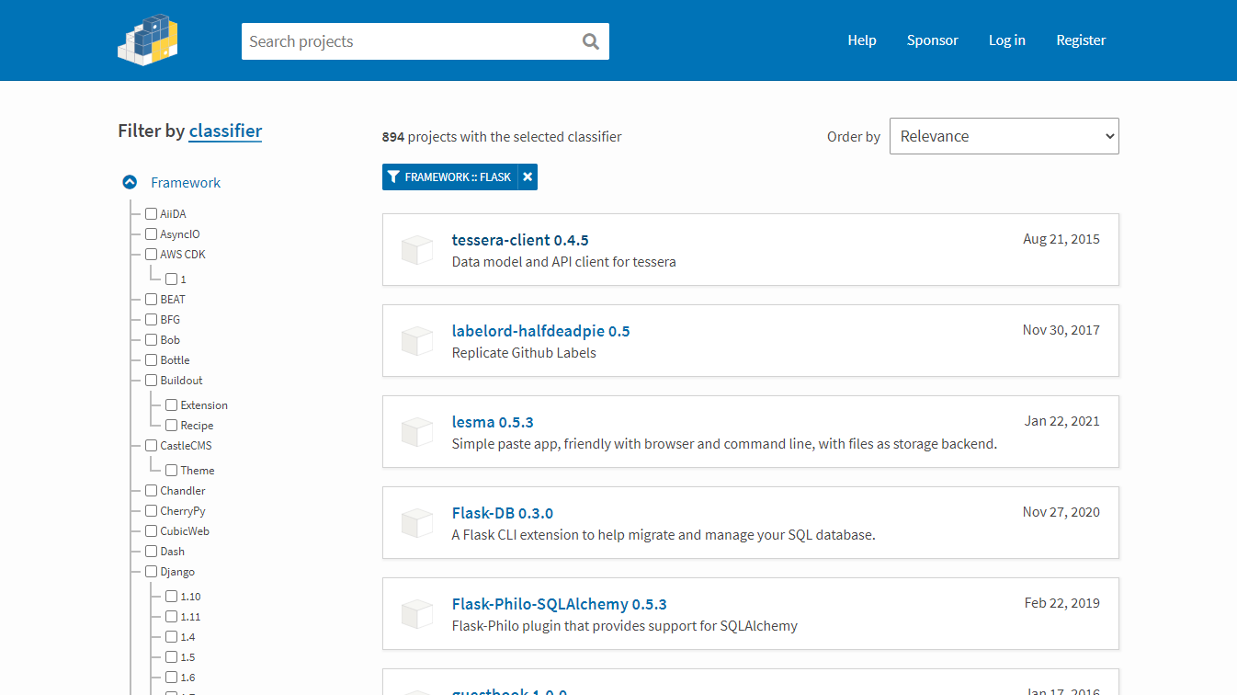The image size is (1237, 695).
Task: Open the lesma 0.5.3 project
Action: point(493,422)
